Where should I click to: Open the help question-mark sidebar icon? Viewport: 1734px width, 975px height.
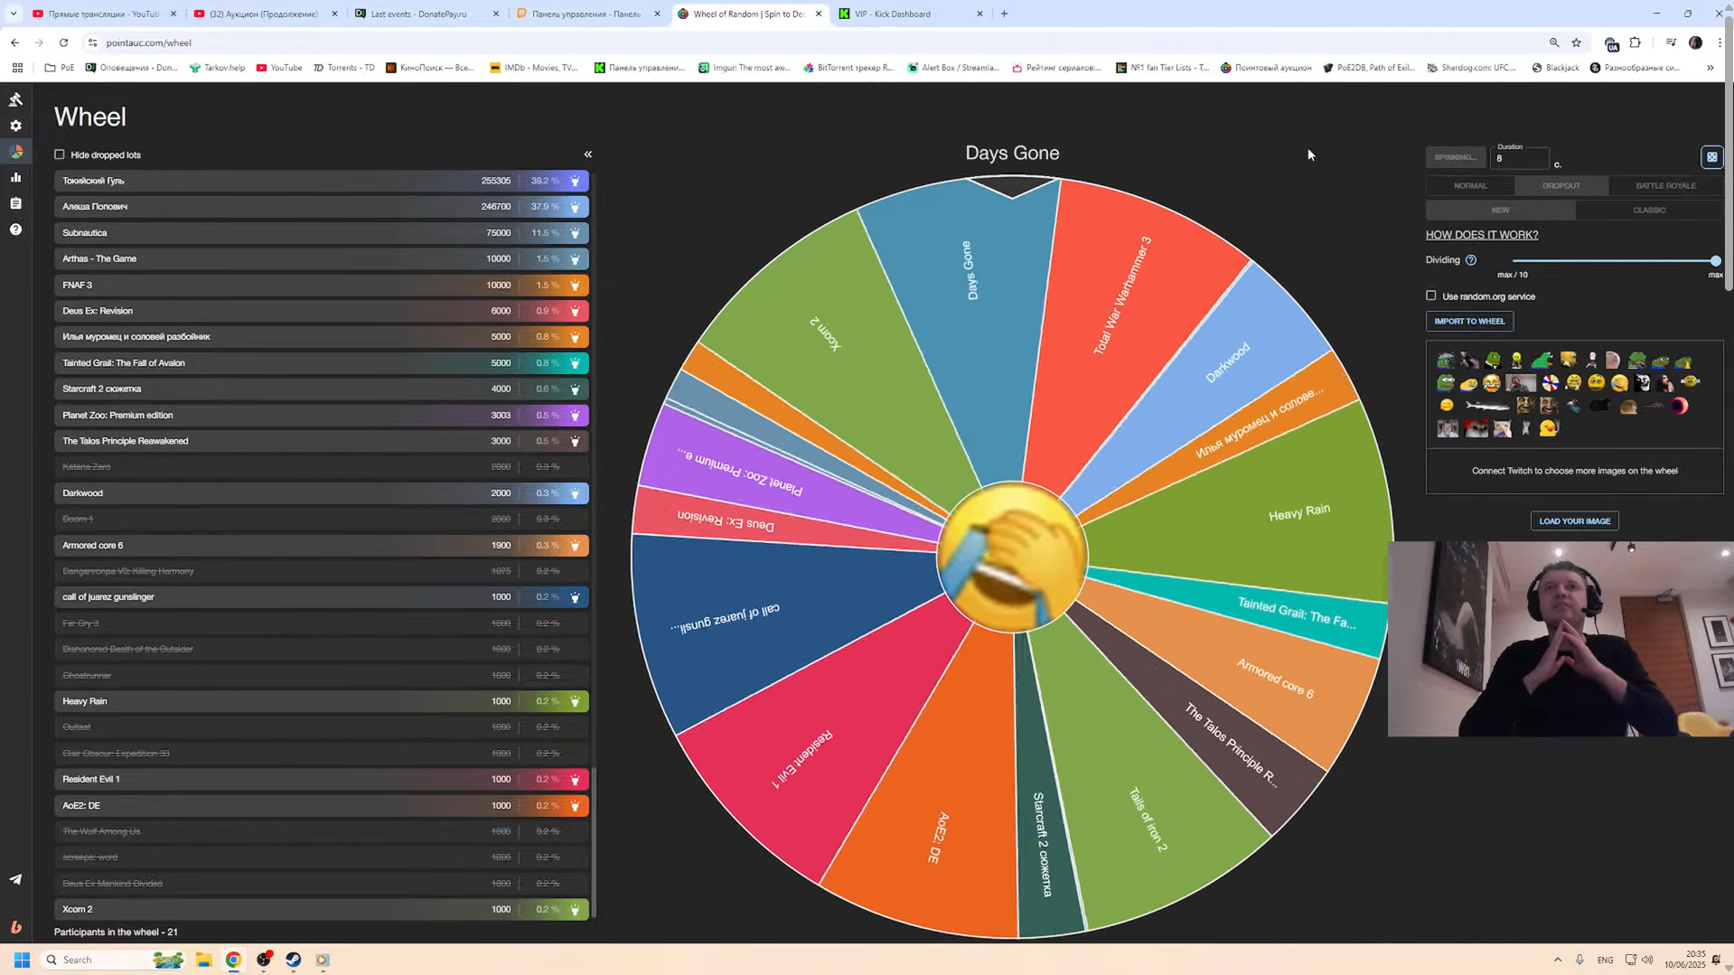[x=15, y=230]
